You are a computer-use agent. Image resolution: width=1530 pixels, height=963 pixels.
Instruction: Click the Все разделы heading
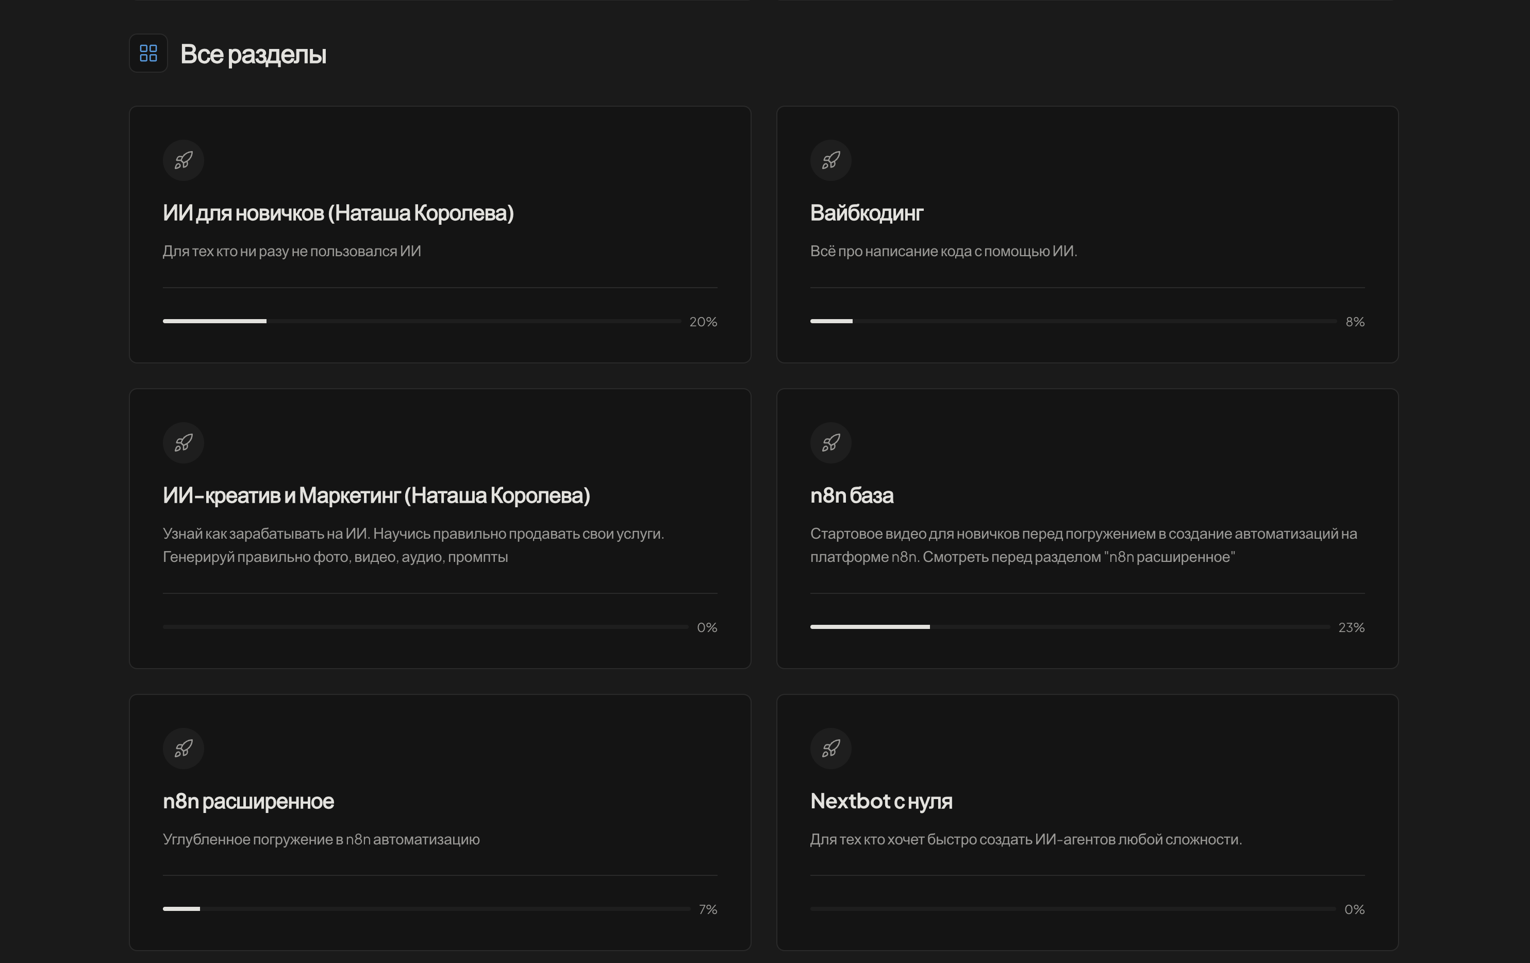pos(253,54)
